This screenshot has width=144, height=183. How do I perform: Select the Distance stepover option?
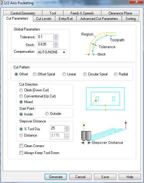click(28, 135)
